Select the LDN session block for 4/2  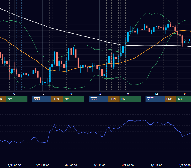tap(170, 99)
